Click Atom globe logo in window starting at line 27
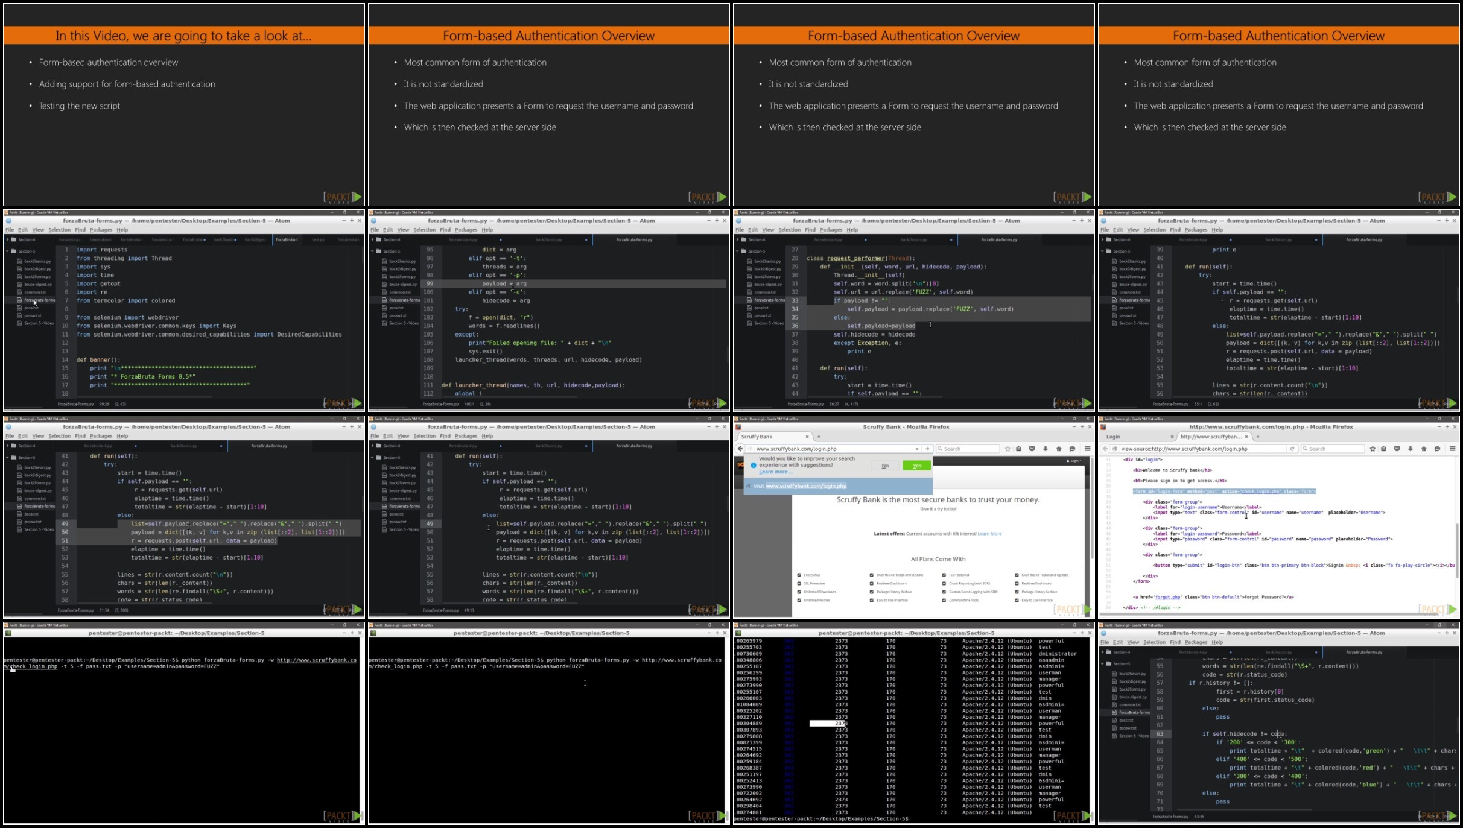Screen dimensions: 1463x828 [738, 221]
